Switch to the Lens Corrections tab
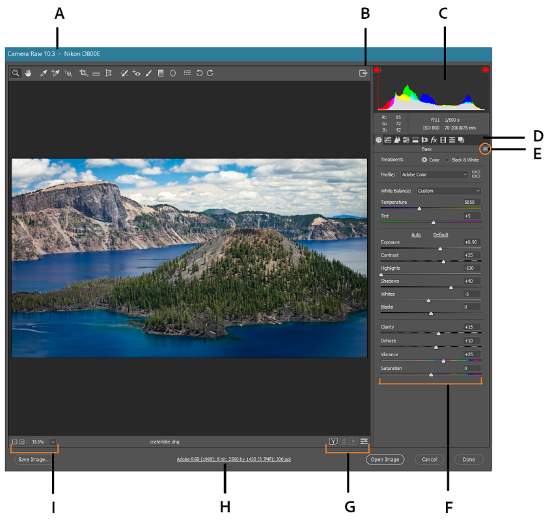550x521 pixels. pos(424,140)
